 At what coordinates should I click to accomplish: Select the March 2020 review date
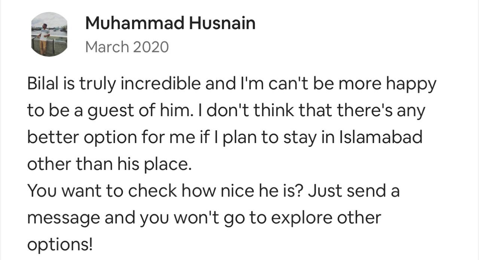(x=127, y=47)
